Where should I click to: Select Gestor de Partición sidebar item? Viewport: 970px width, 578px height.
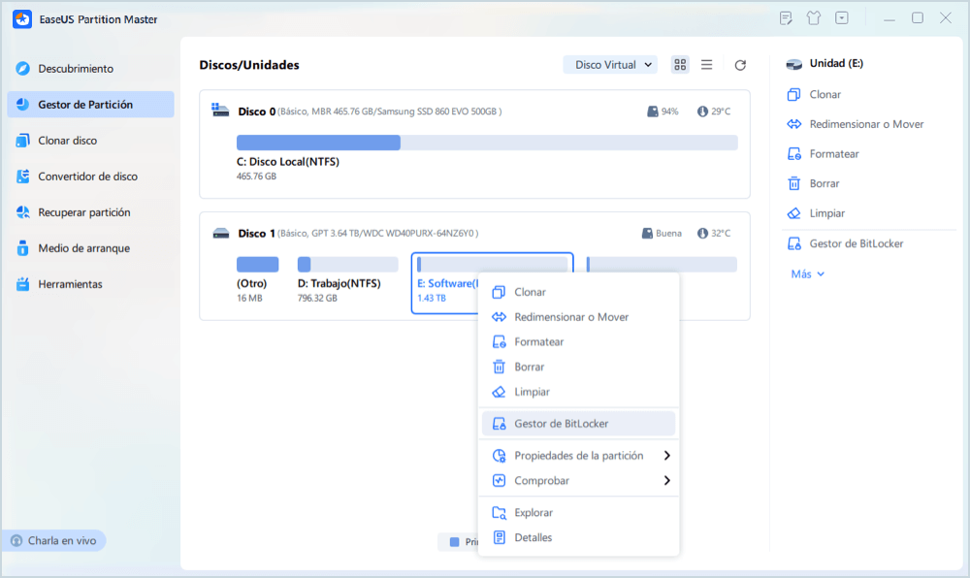pyautogui.click(x=90, y=105)
